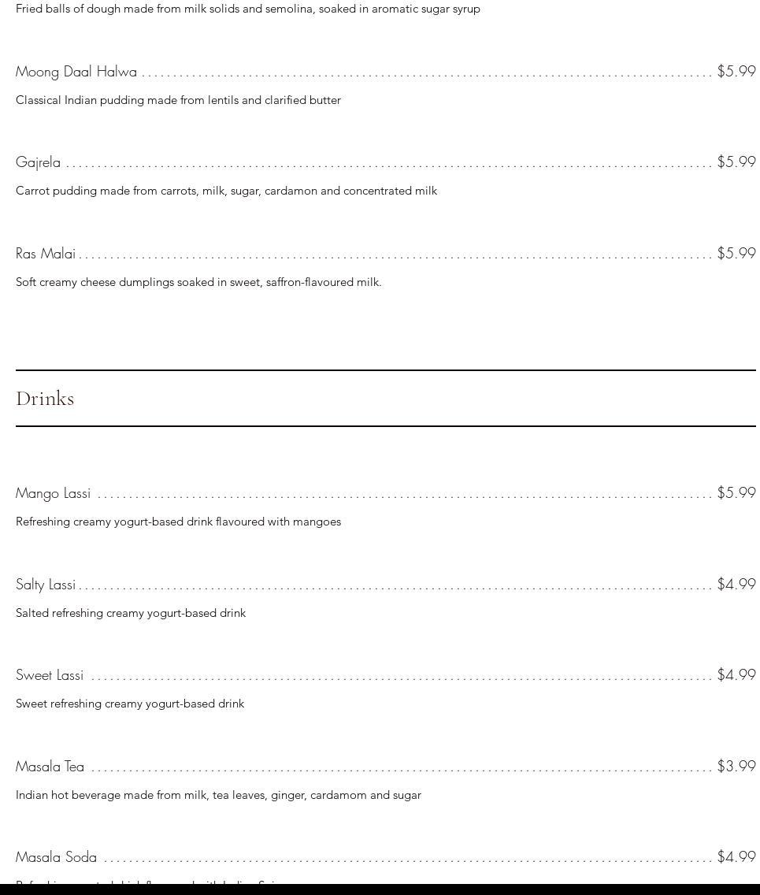
Task: Click the saffron-flavoured milk description
Action: 198,282
